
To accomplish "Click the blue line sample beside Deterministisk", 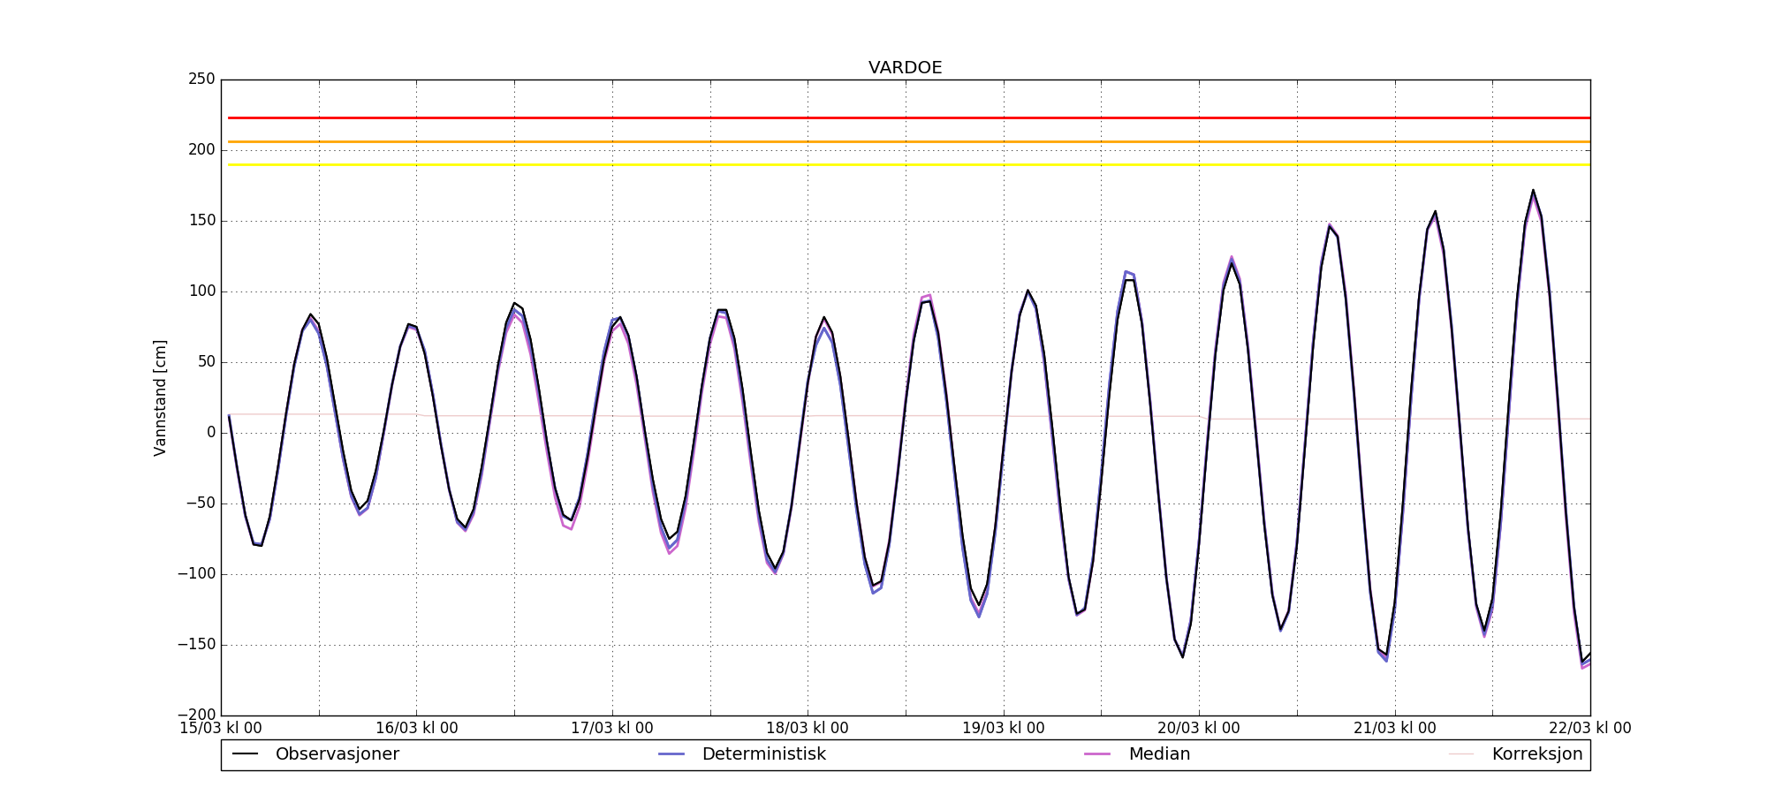I will coord(671,754).
